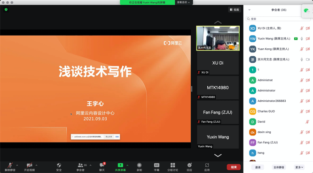Select participant named 1
The image size is (313, 173).
(x=278, y=70)
